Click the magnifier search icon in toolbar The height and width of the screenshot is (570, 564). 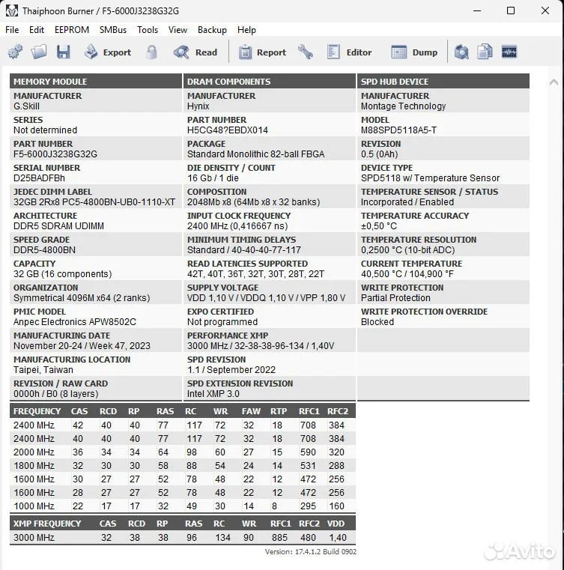tap(461, 52)
